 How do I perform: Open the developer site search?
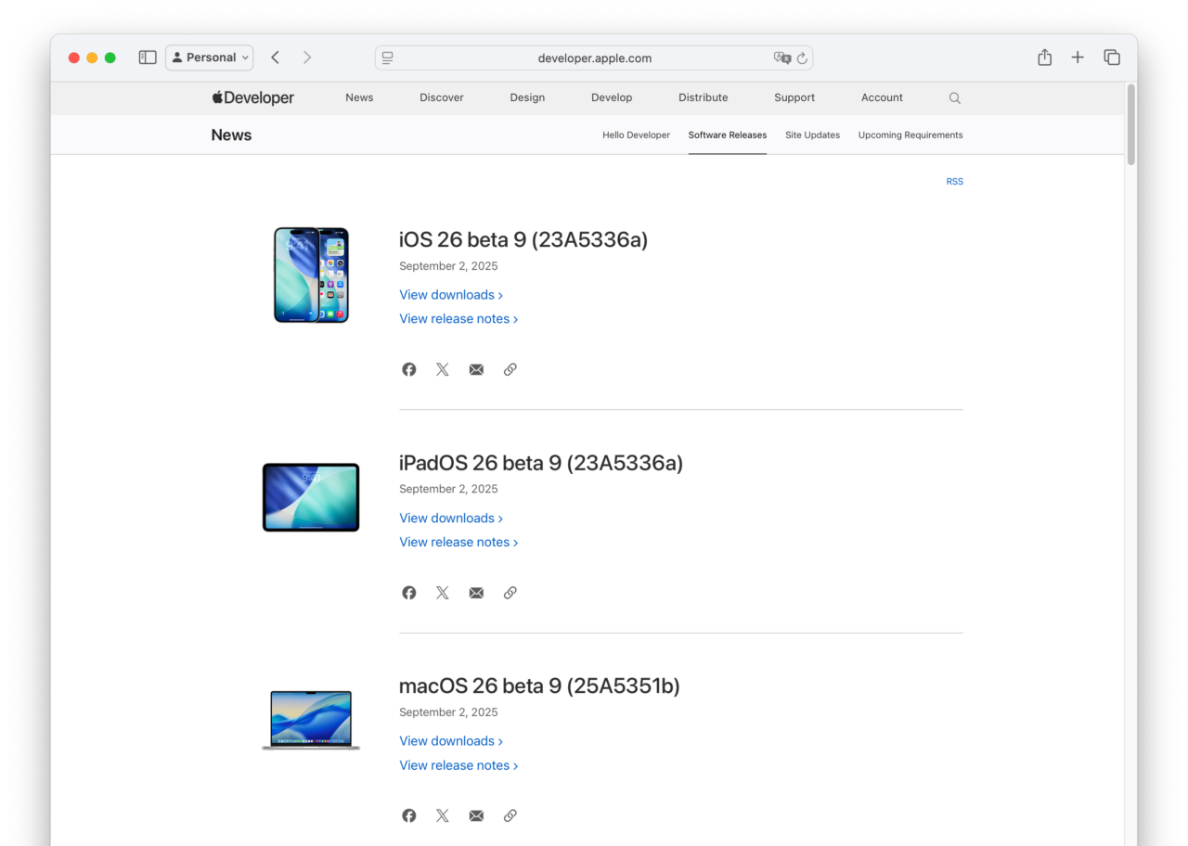[x=954, y=97]
